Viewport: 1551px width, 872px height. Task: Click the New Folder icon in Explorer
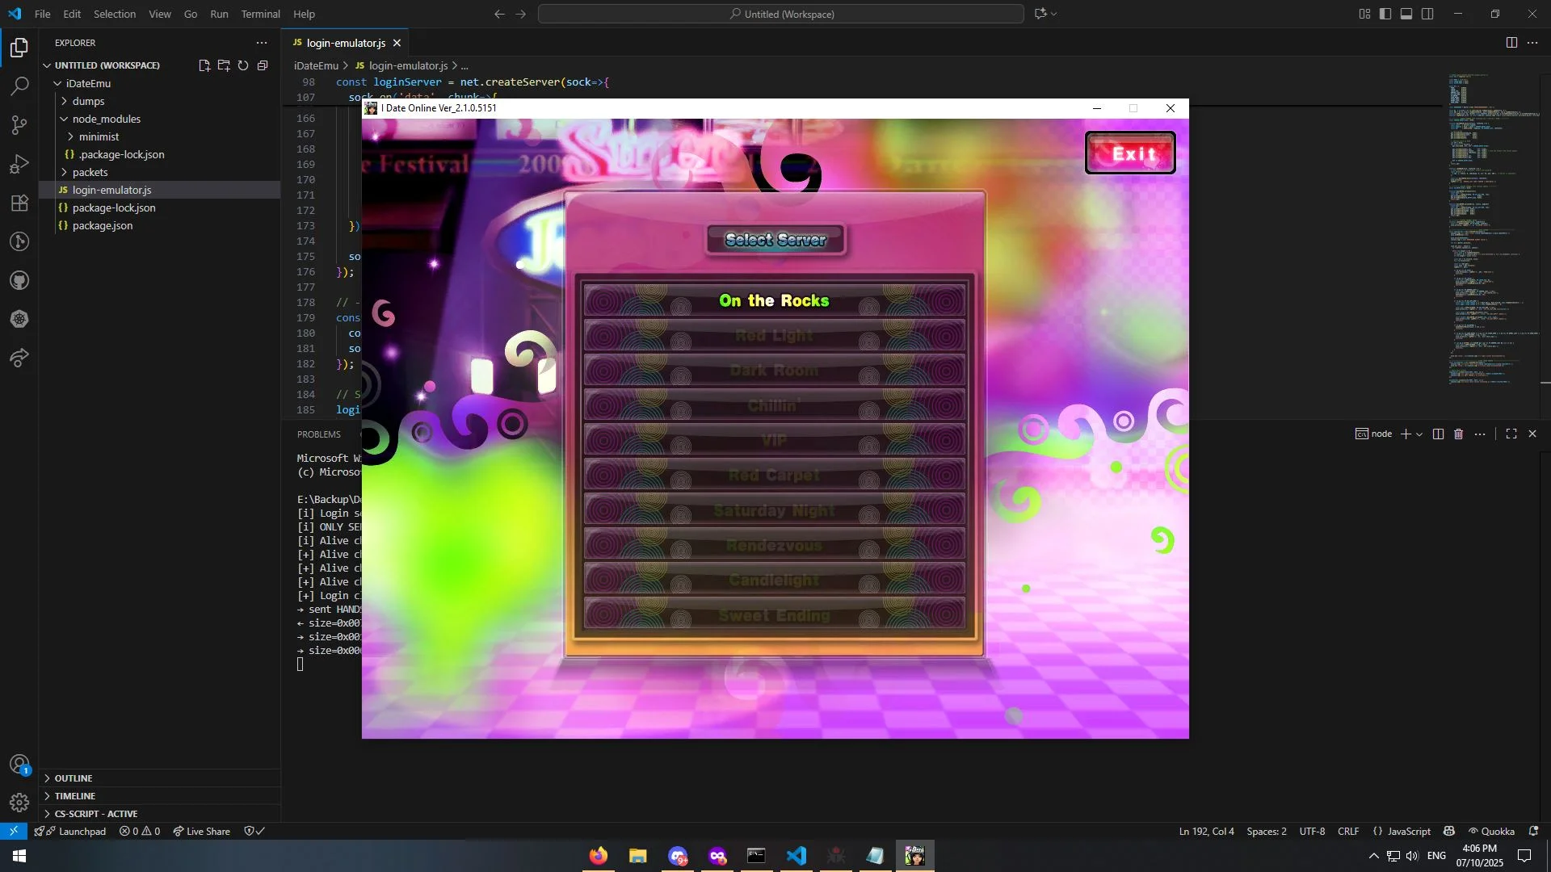click(224, 65)
